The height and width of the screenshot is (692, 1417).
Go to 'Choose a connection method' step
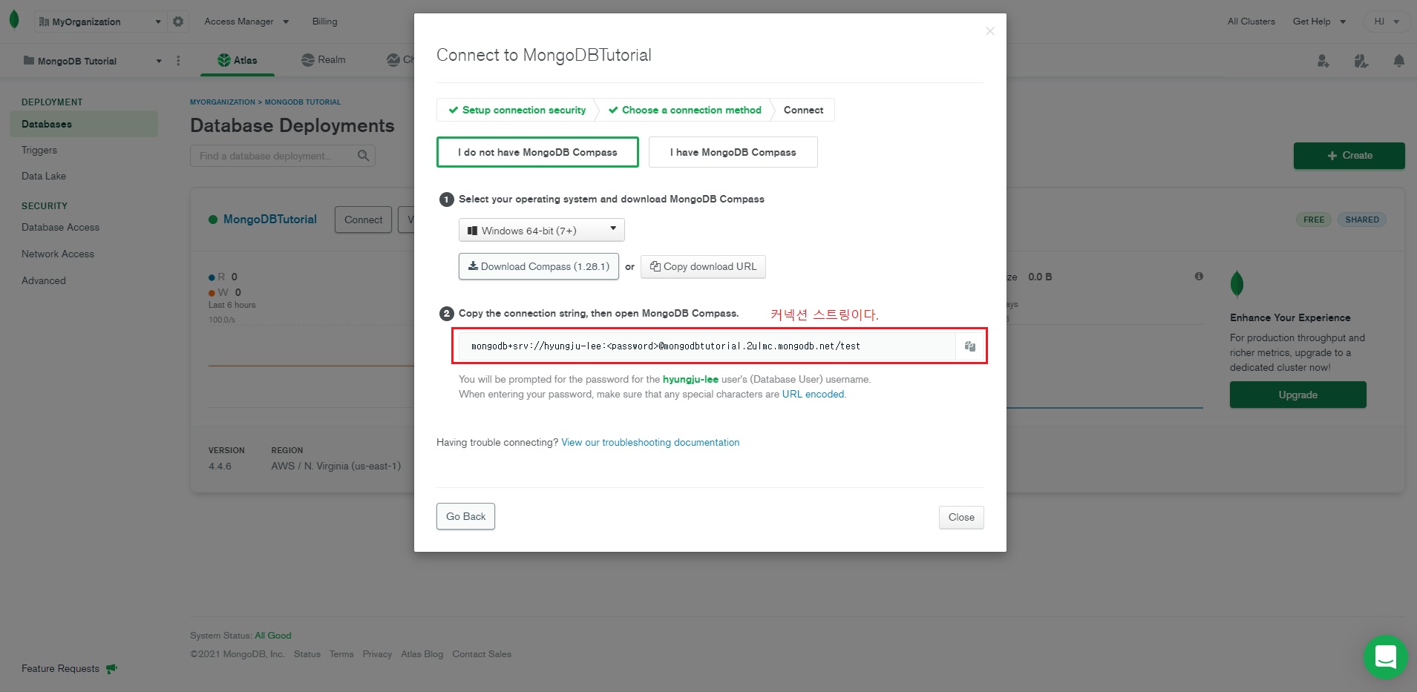coord(684,110)
